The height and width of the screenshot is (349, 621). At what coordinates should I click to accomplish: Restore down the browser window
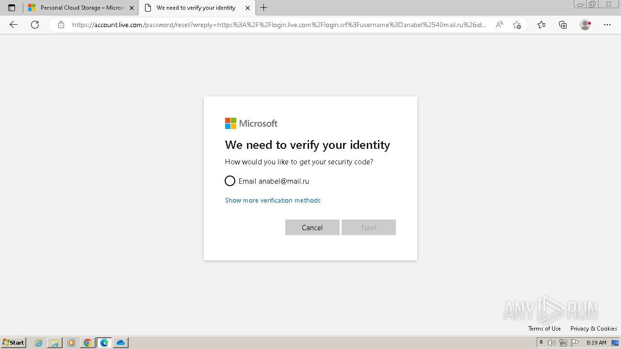coord(592,4)
